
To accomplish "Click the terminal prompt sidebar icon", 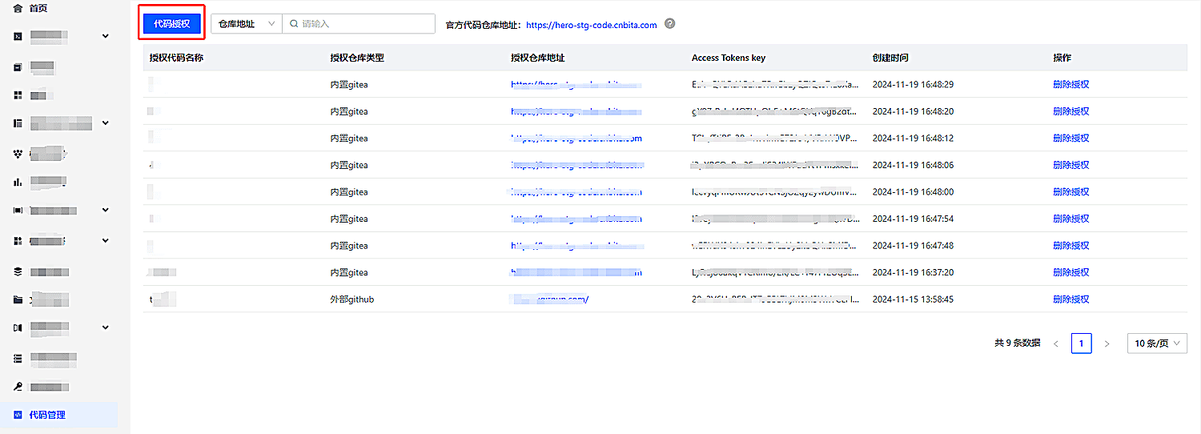I will coord(18,36).
